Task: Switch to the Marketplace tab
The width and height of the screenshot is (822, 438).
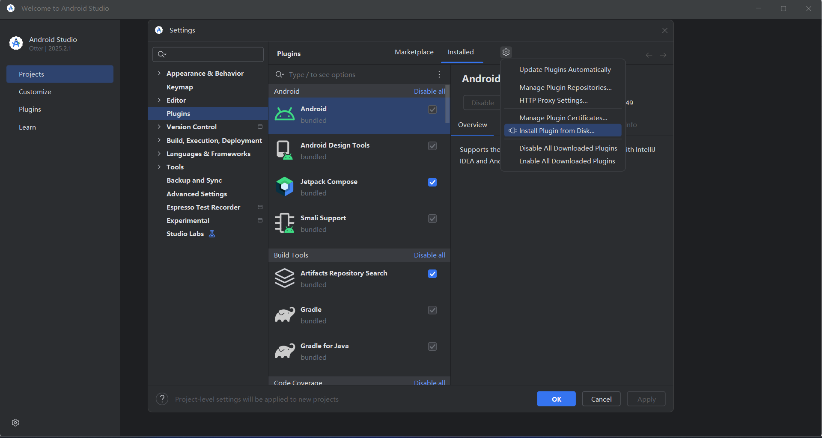Action: click(x=414, y=52)
